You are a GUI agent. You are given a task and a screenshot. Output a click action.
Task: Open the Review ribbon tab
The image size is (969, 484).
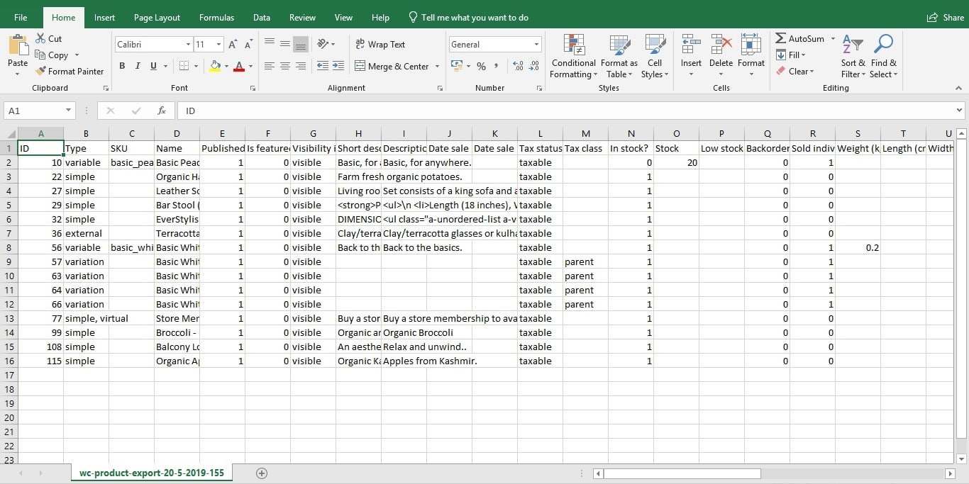[302, 17]
